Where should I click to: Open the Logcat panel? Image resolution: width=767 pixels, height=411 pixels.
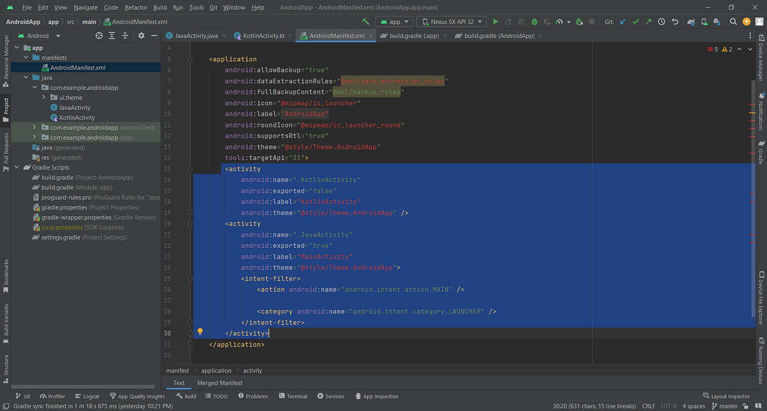(87, 396)
